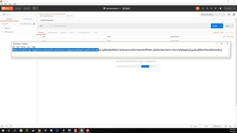
Task: Open the Postman Edit menu
Action: [6, 4]
